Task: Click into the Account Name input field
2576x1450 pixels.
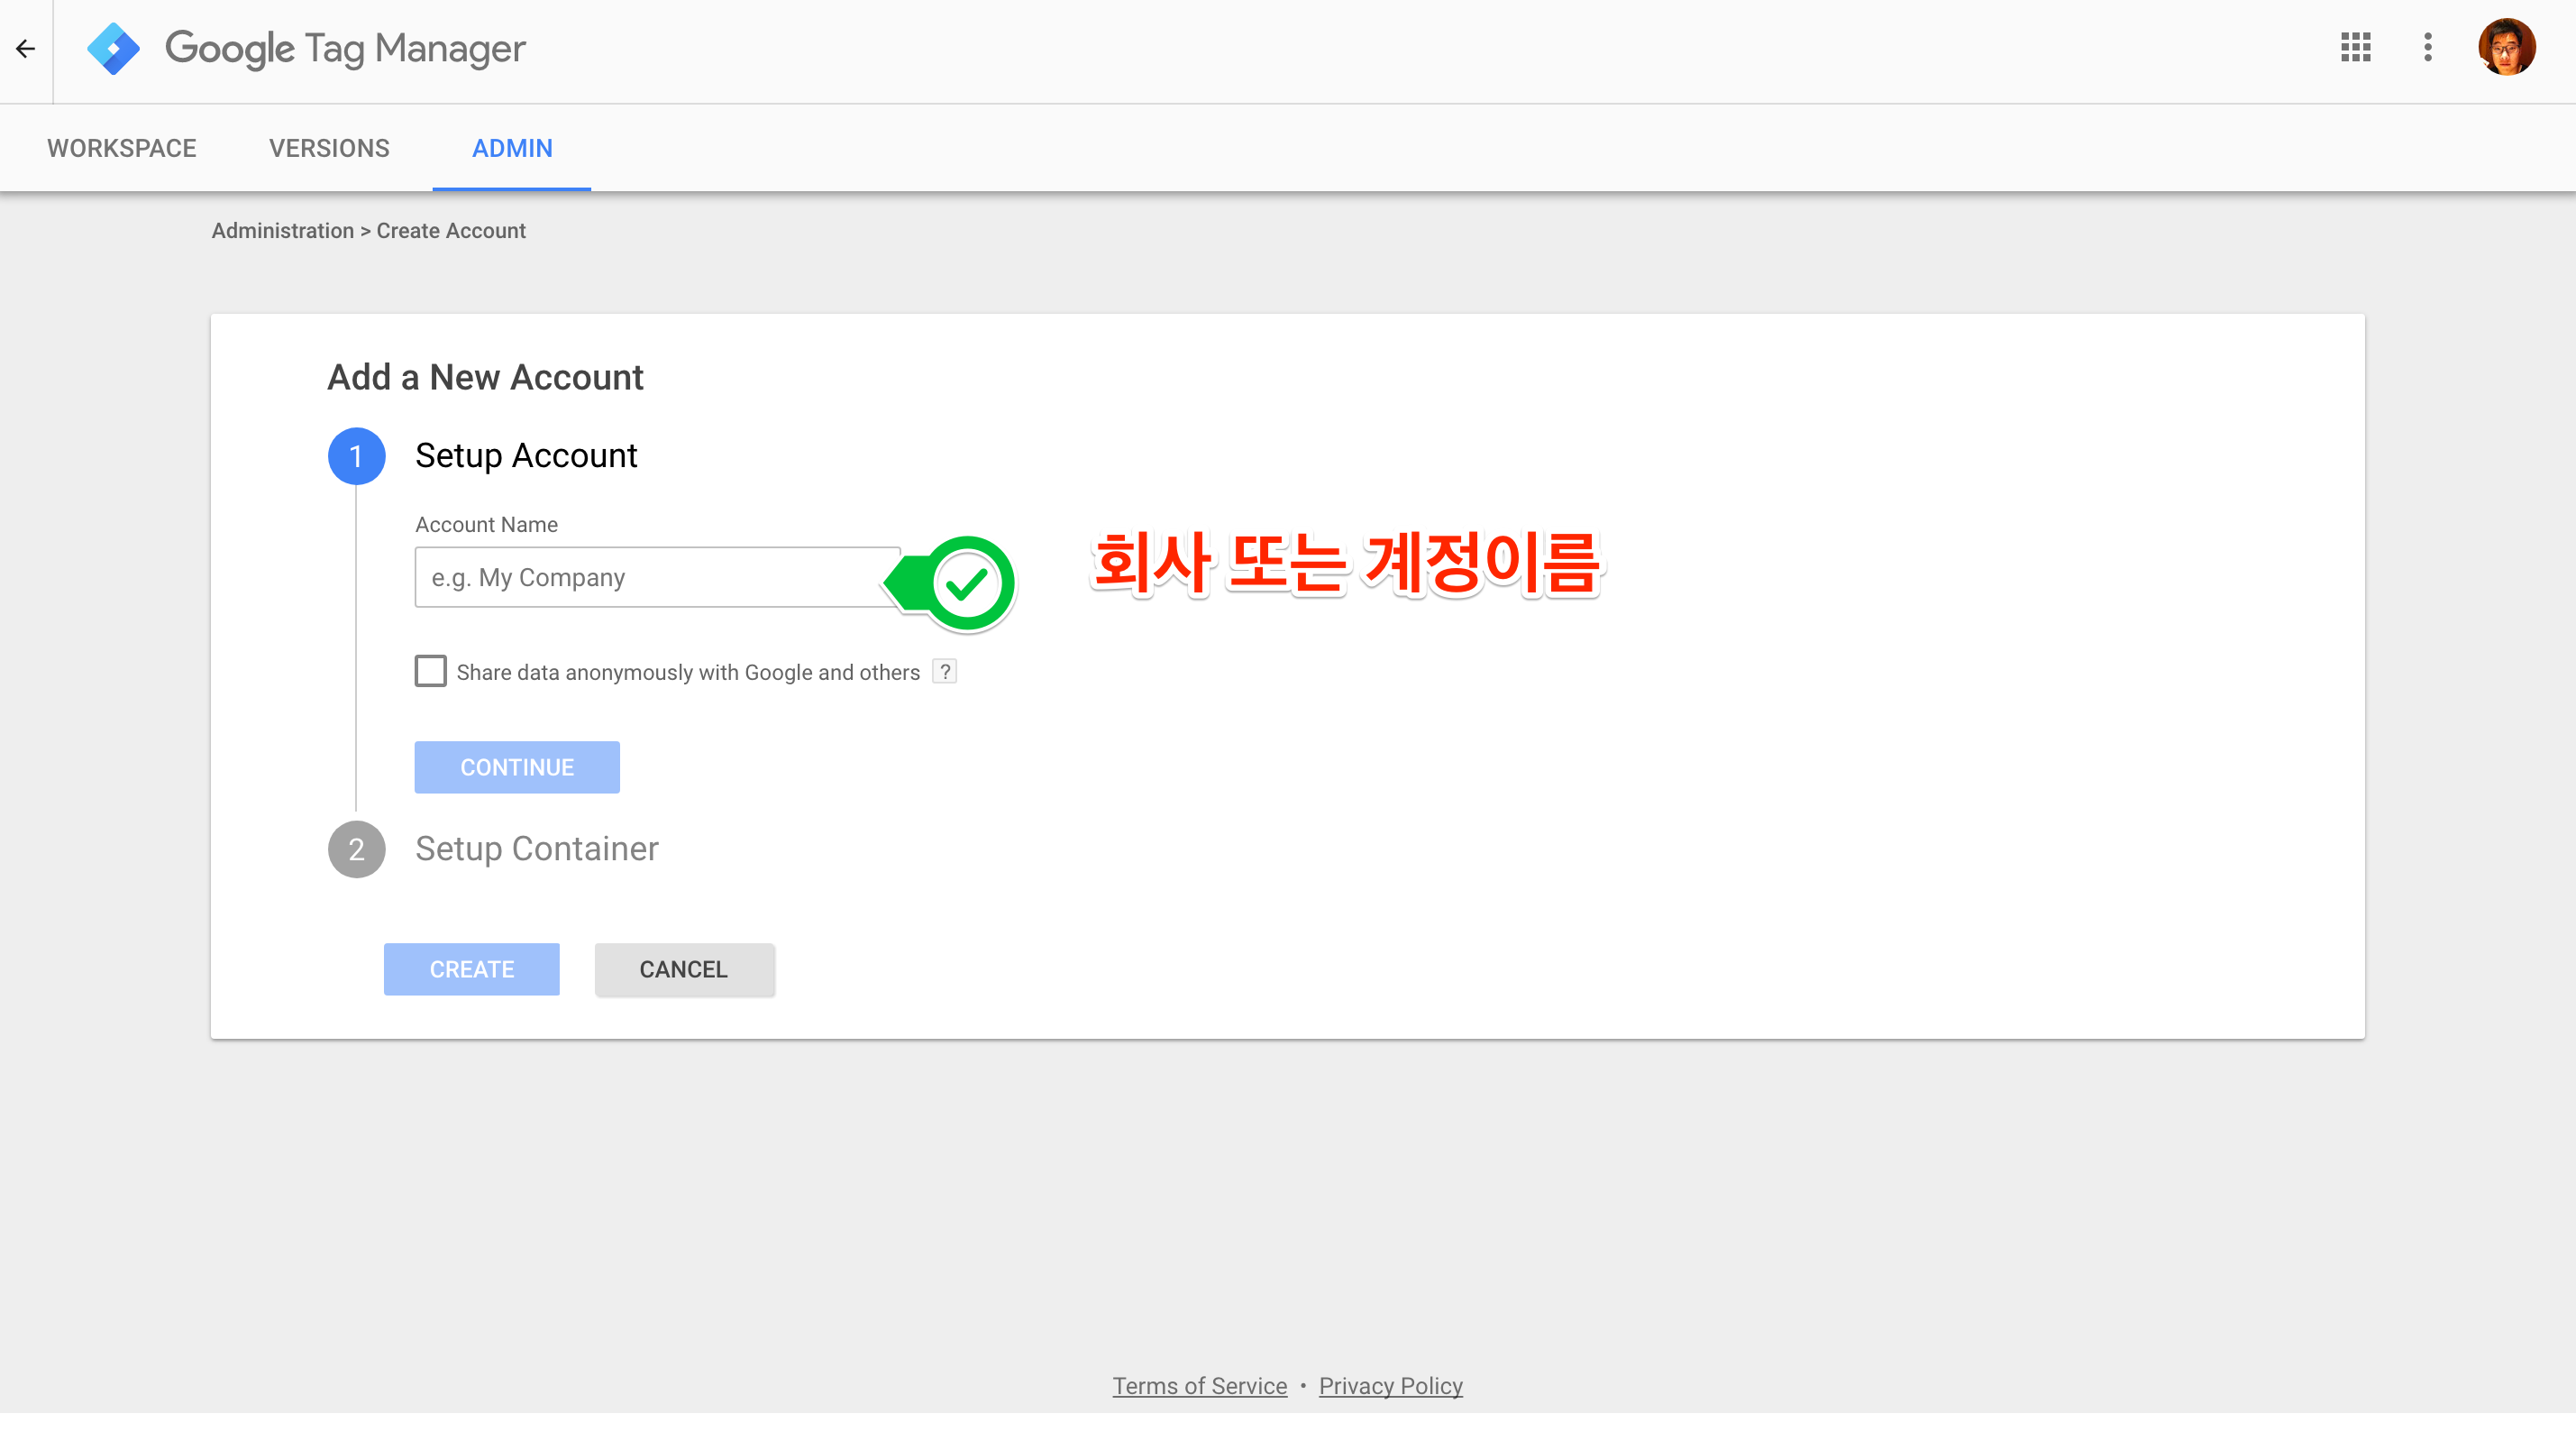Action: (x=657, y=577)
